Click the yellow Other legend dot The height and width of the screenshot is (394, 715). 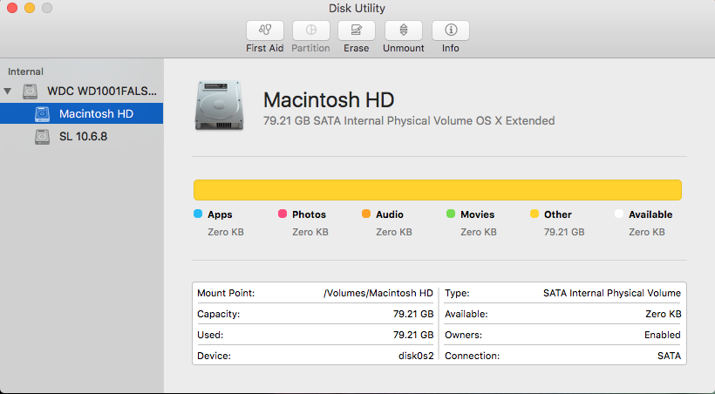[535, 214]
